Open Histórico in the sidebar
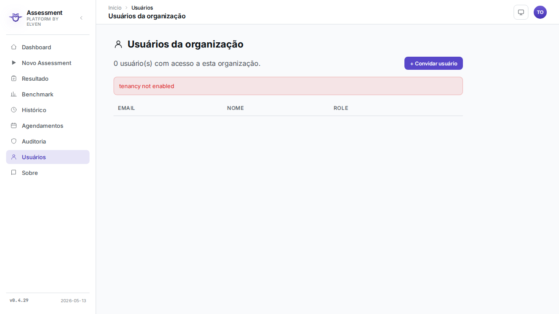Image resolution: width=559 pixels, height=314 pixels. (x=48, y=110)
